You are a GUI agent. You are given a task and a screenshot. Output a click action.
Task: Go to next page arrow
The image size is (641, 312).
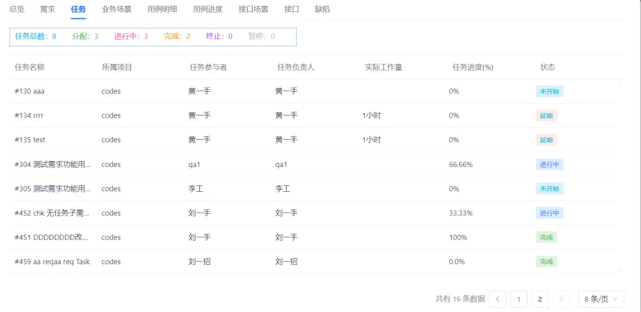tap(561, 299)
